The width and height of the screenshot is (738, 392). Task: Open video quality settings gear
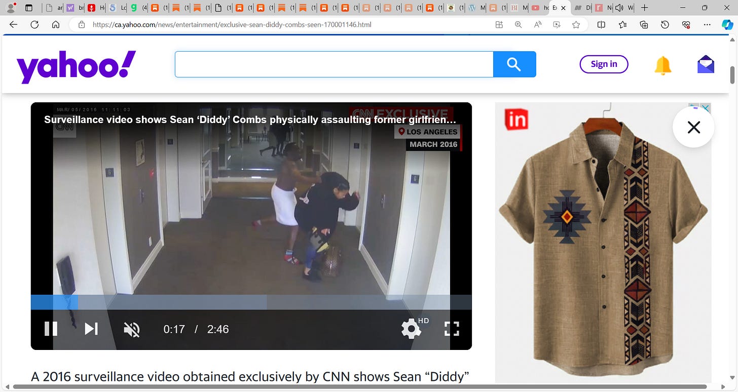pyautogui.click(x=411, y=329)
